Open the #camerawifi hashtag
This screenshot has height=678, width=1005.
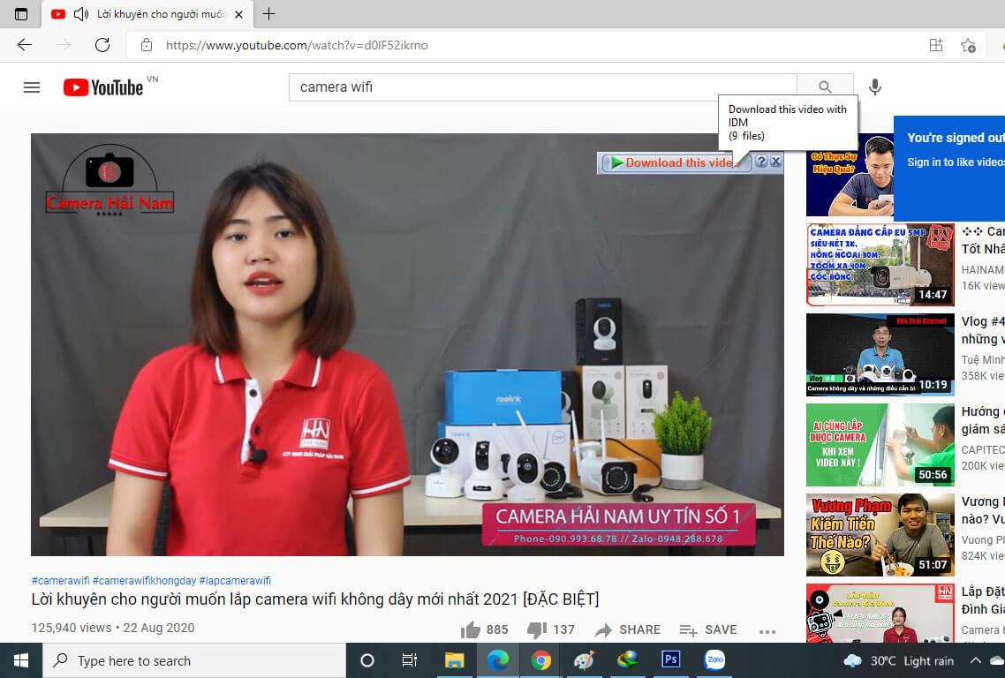(60, 581)
